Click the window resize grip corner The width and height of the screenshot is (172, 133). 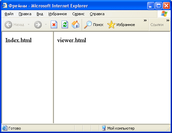[x=169, y=129]
